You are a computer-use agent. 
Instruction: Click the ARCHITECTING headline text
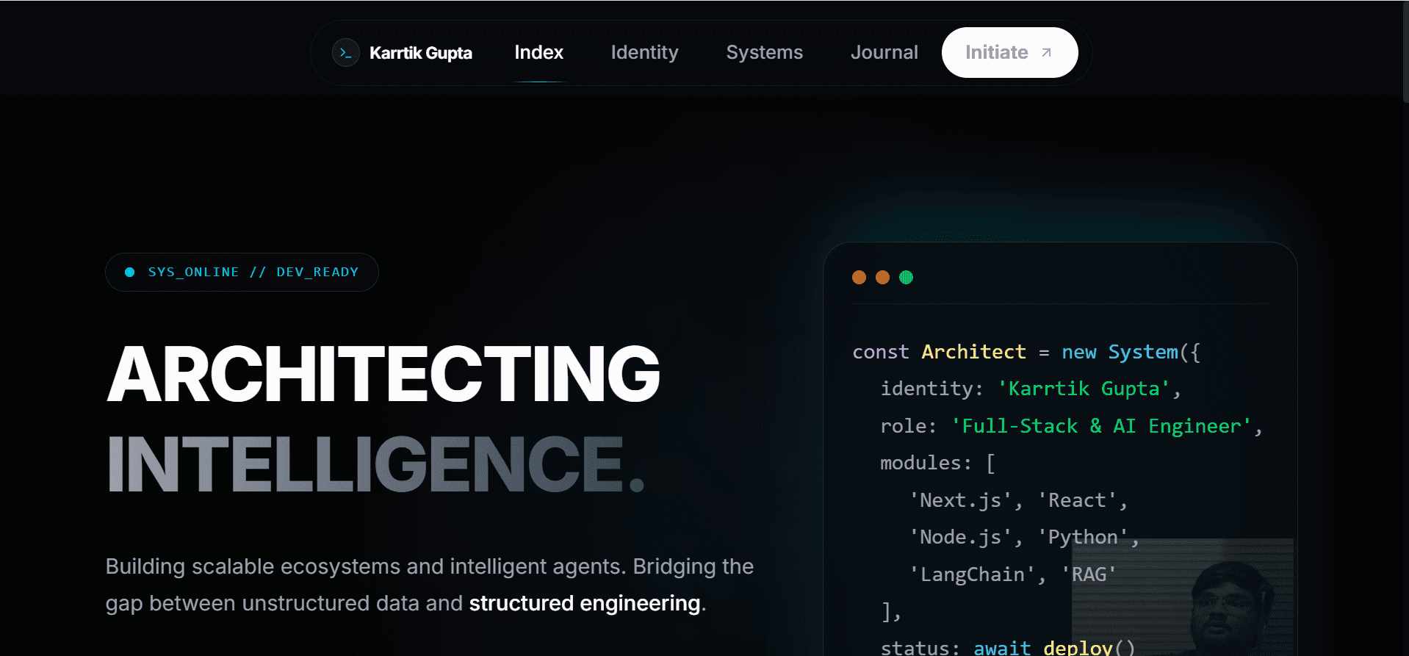tap(383, 374)
